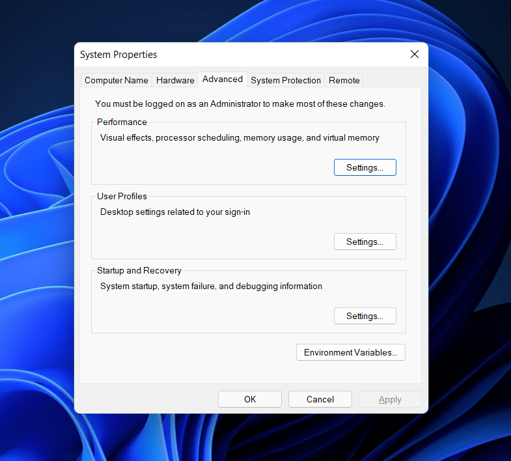Click the Startup and Recovery group label

click(x=139, y=270)
